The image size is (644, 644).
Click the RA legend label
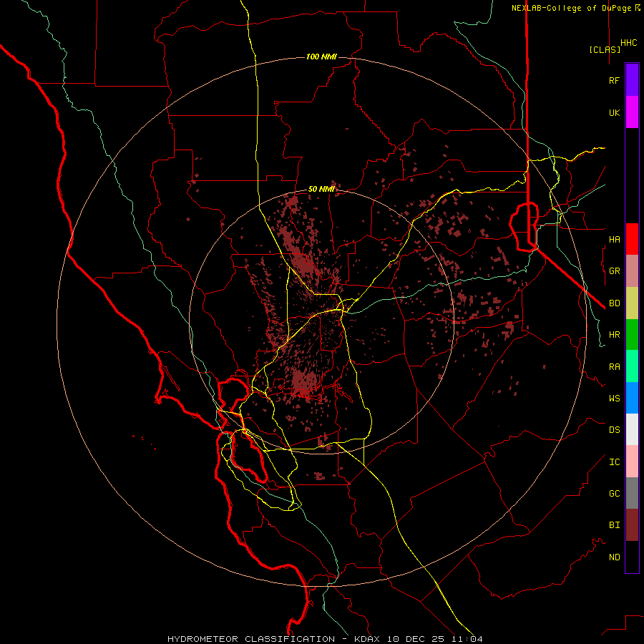[614, 367]
